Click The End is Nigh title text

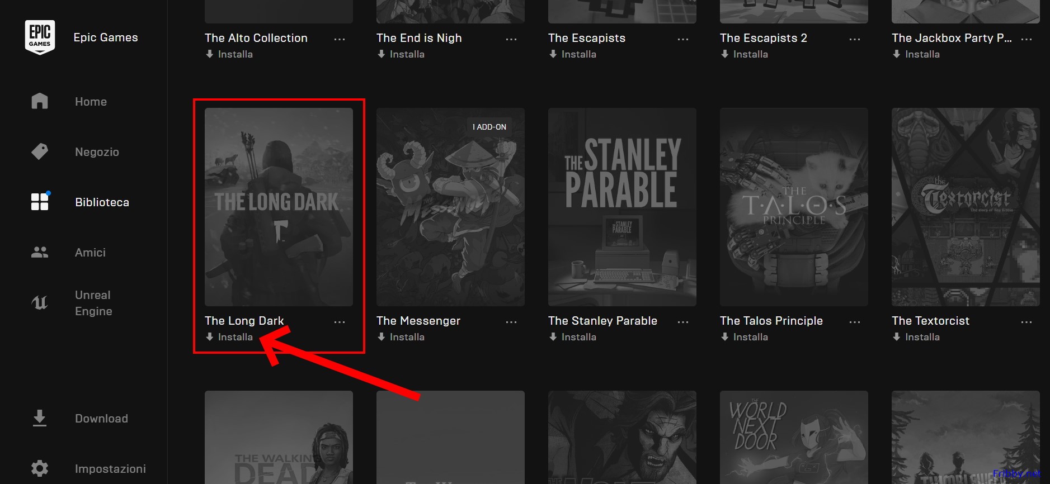[x=419, y=38]
